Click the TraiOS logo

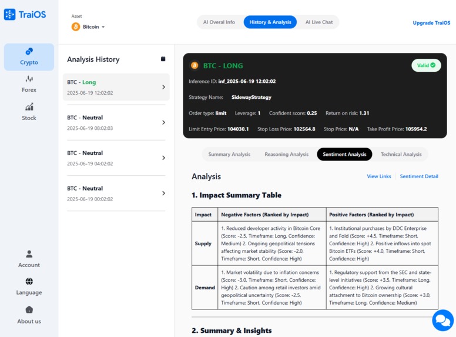[x=25, y=14]
